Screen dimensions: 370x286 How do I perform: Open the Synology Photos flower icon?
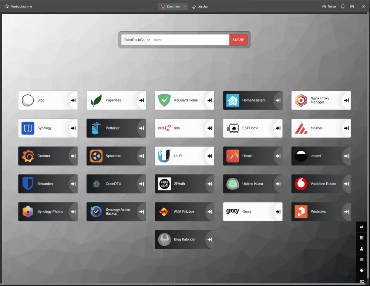coord(28,211)
